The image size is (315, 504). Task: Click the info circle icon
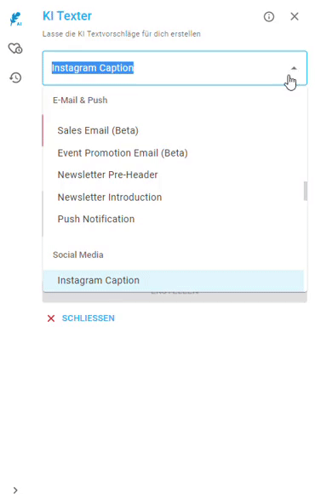[269, 16]
